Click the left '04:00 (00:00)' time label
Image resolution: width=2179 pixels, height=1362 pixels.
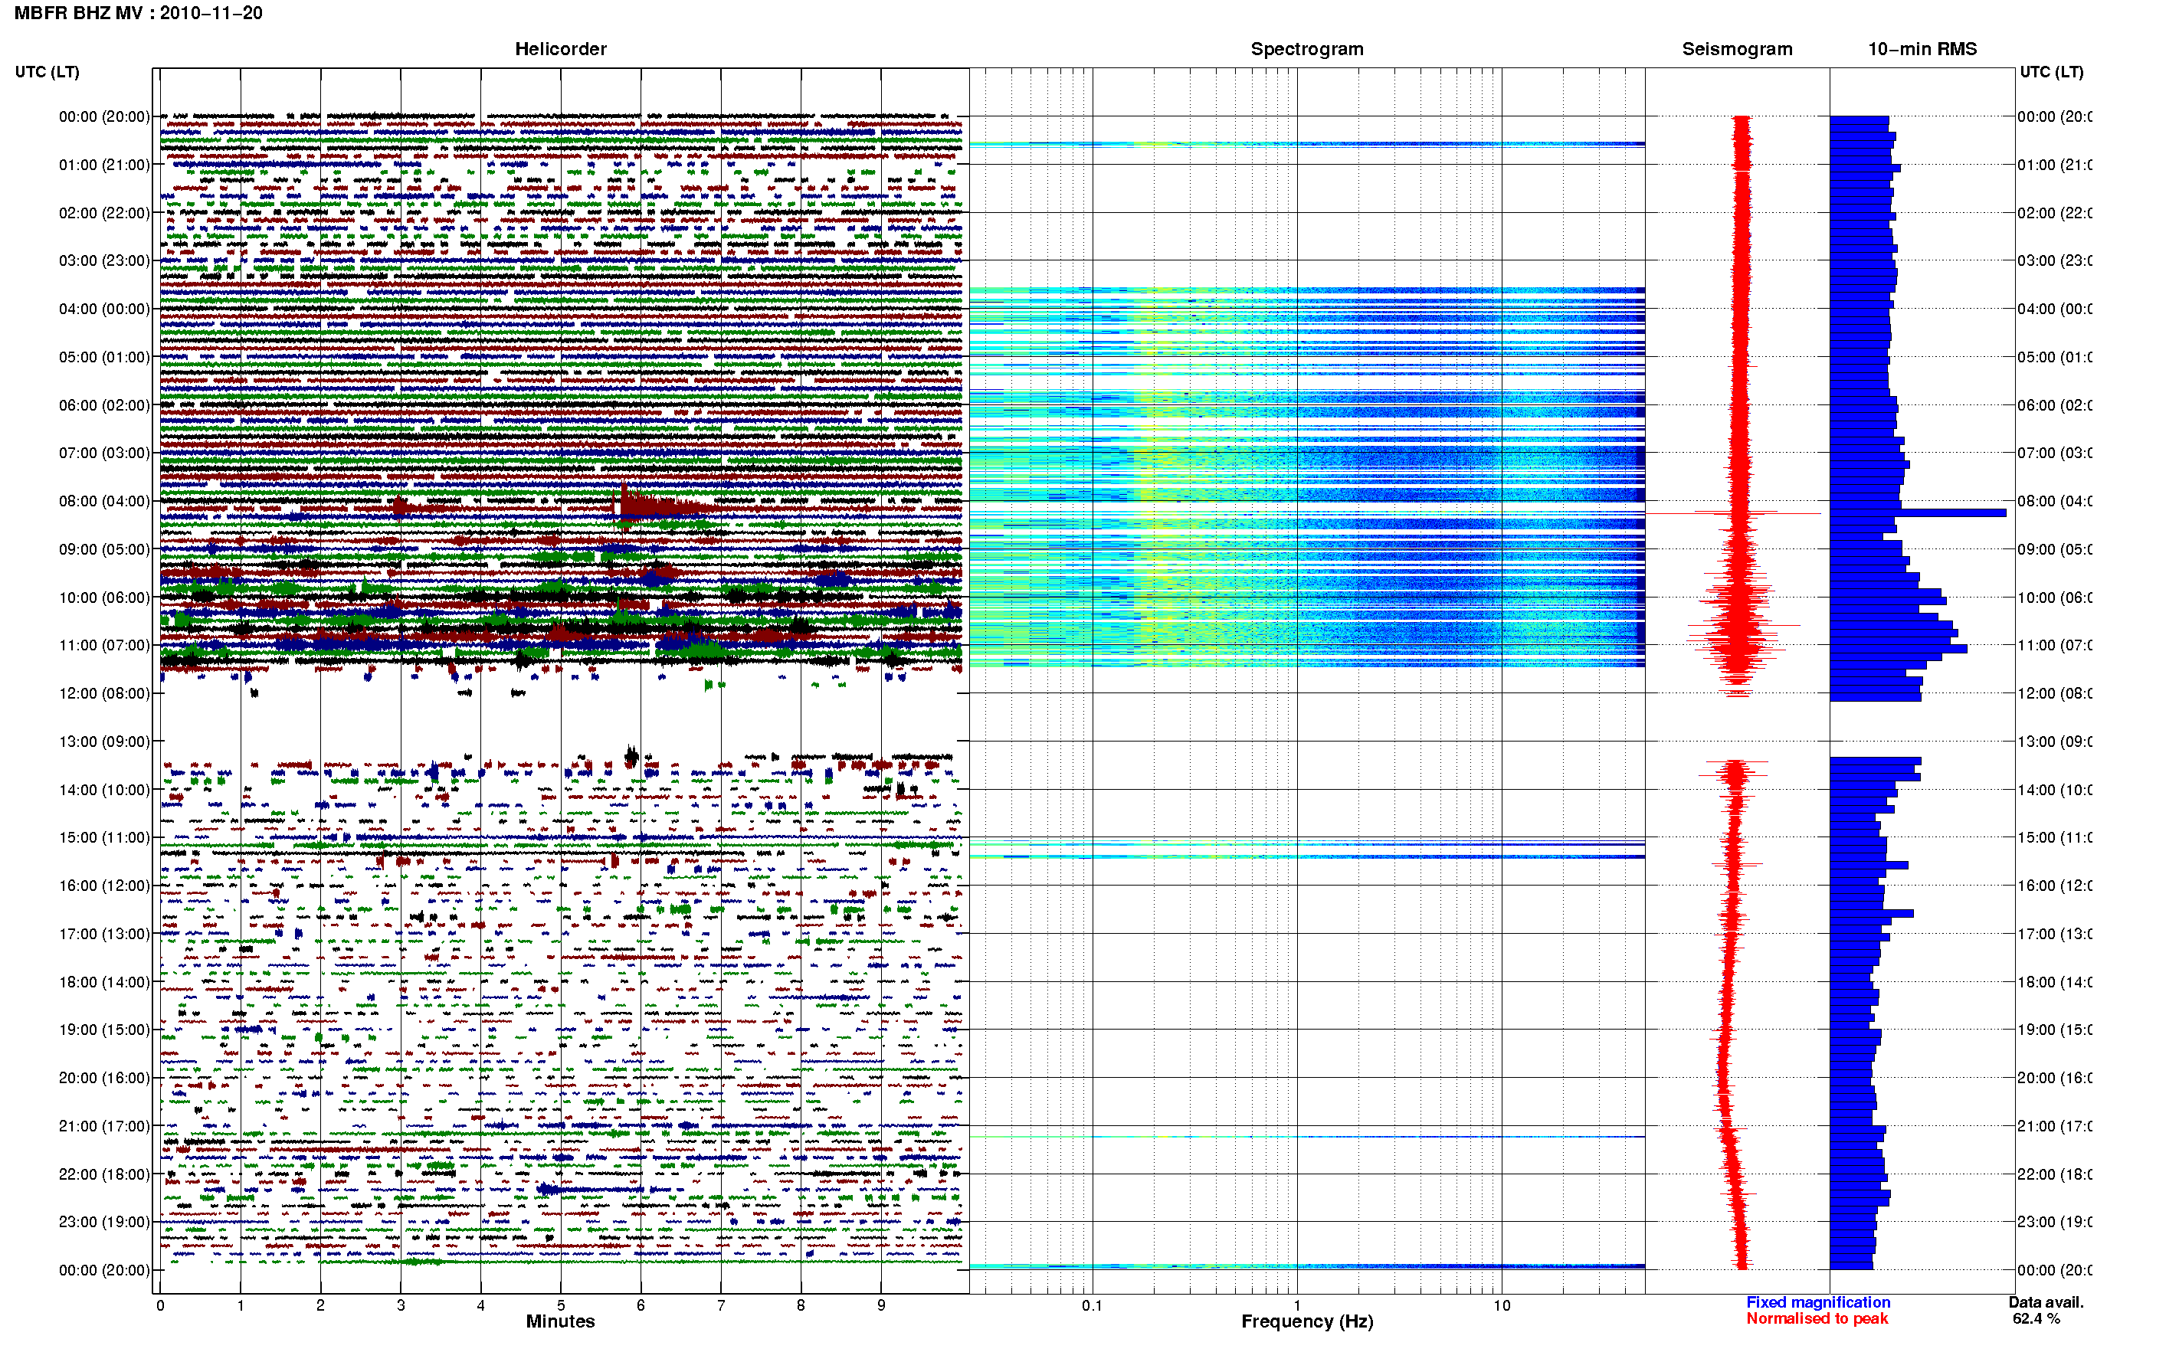(x=104, y=309)
